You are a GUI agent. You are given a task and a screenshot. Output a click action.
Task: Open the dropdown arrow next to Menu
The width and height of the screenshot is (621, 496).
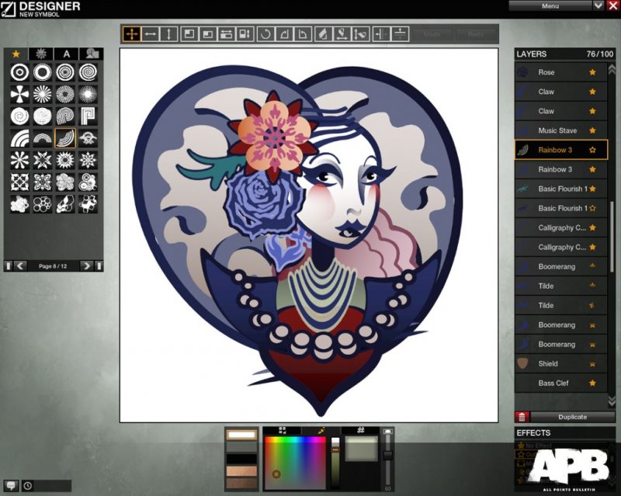(598, 5)
